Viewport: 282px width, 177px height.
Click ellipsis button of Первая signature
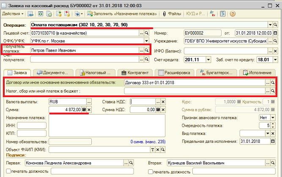[126, 163]
